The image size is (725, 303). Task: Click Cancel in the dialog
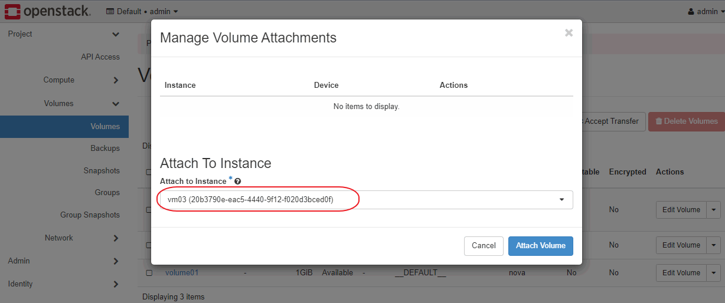(484, 246)
